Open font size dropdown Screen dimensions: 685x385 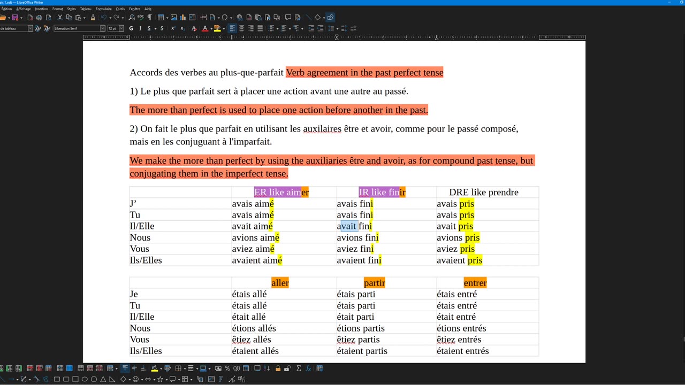click(121, 28)
